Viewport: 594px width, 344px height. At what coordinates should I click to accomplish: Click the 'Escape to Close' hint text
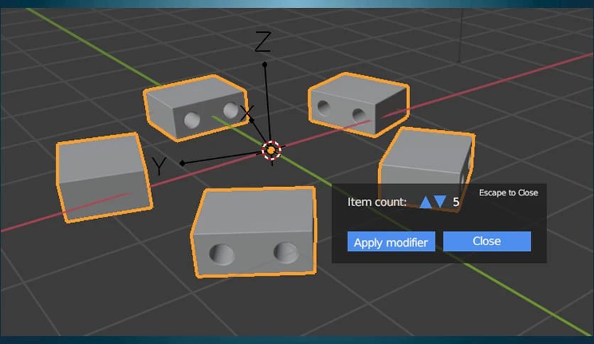[x=509, y=193]
